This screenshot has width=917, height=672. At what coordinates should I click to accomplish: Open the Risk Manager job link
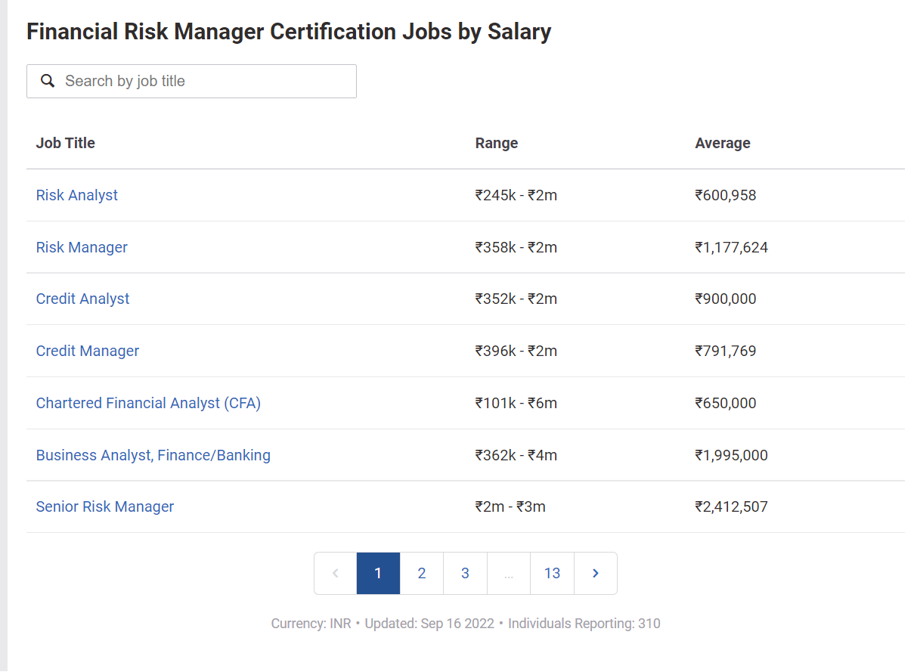(82, 247)
